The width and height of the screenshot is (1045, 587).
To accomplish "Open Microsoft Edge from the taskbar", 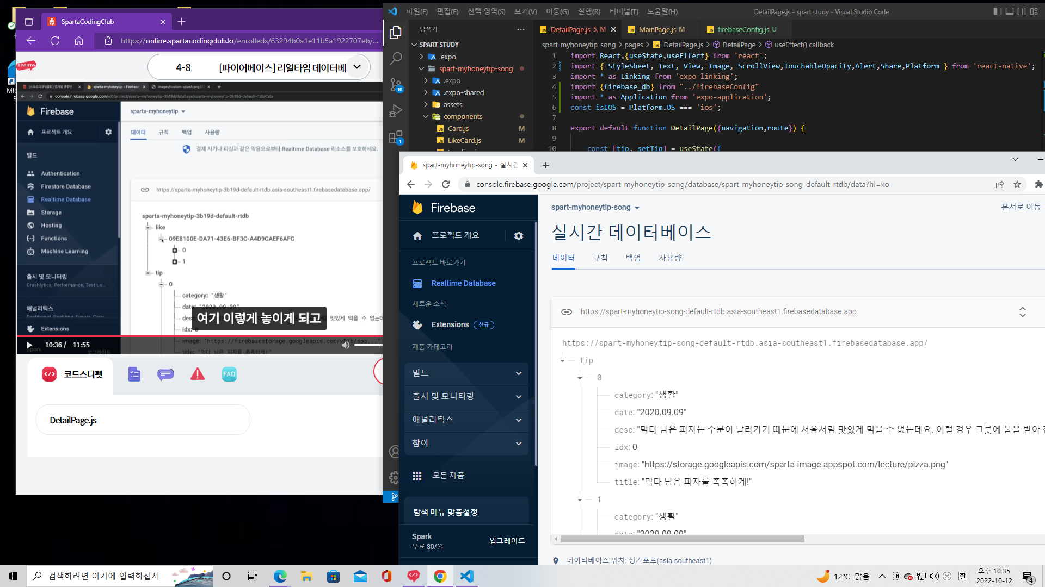I will 280,576.
